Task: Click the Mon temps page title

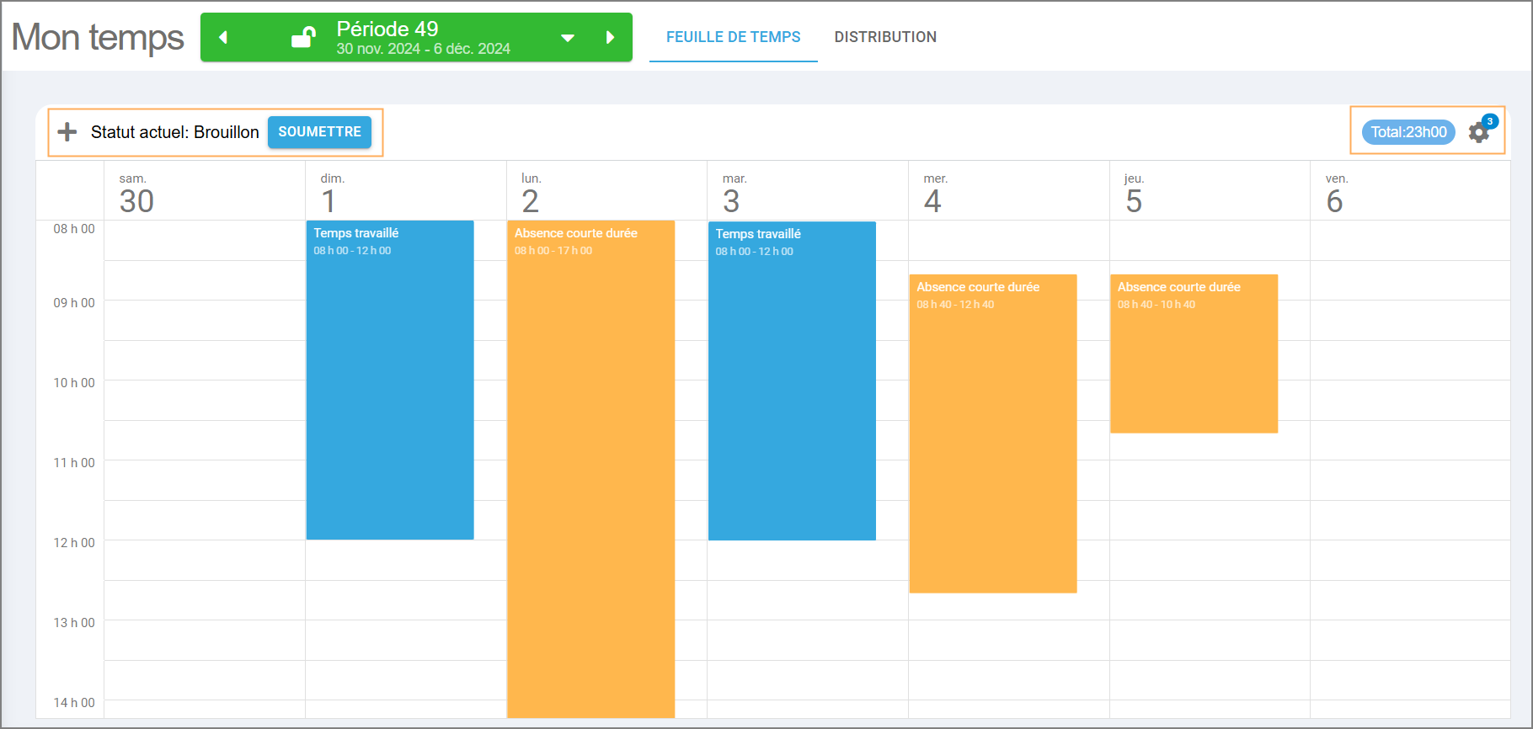Action: 98,38
